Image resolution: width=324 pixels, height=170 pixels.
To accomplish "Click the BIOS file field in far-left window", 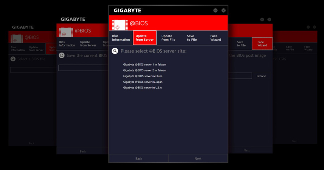I will click(33, 70).
